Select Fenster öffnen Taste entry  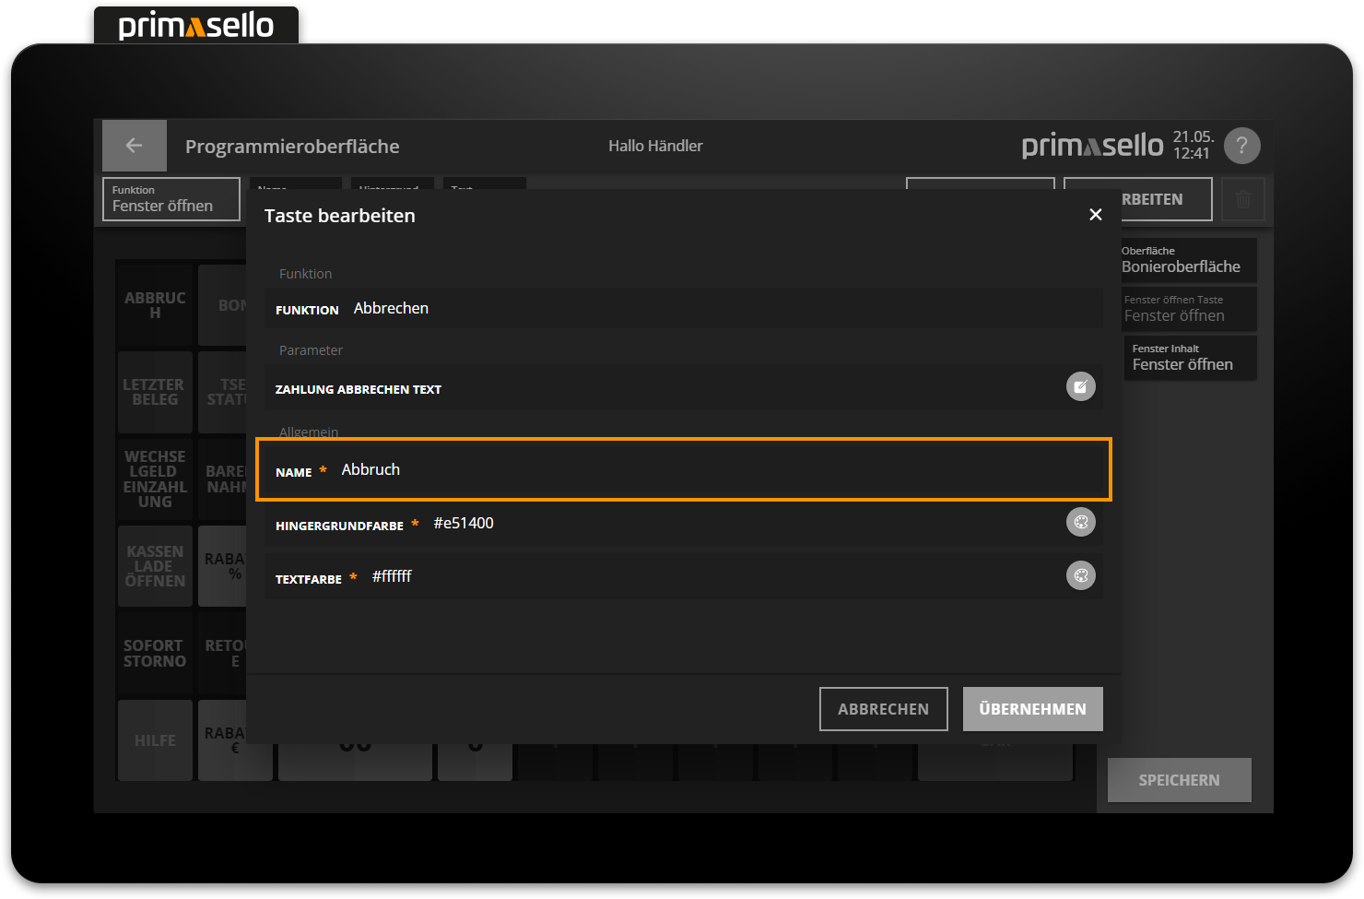pos(1189,309)
